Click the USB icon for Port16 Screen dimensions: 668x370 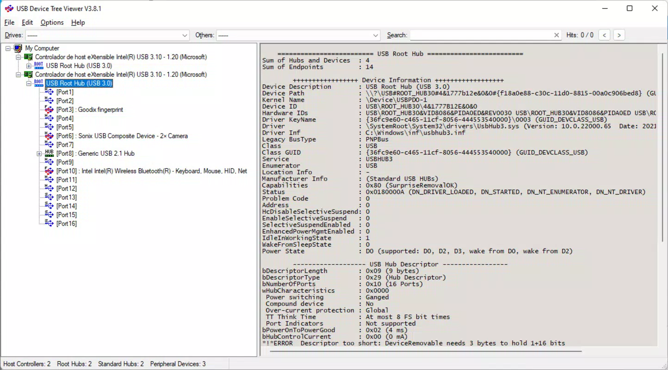click(49, 223)
